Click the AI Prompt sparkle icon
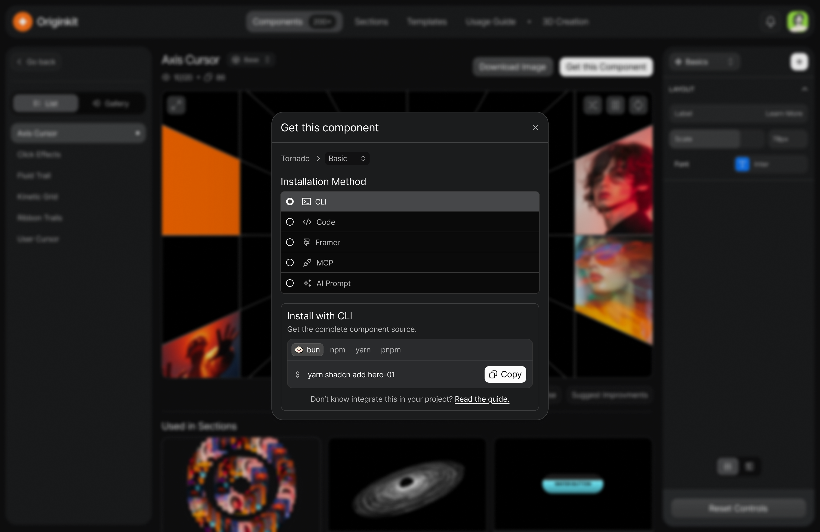 [307, 283]
